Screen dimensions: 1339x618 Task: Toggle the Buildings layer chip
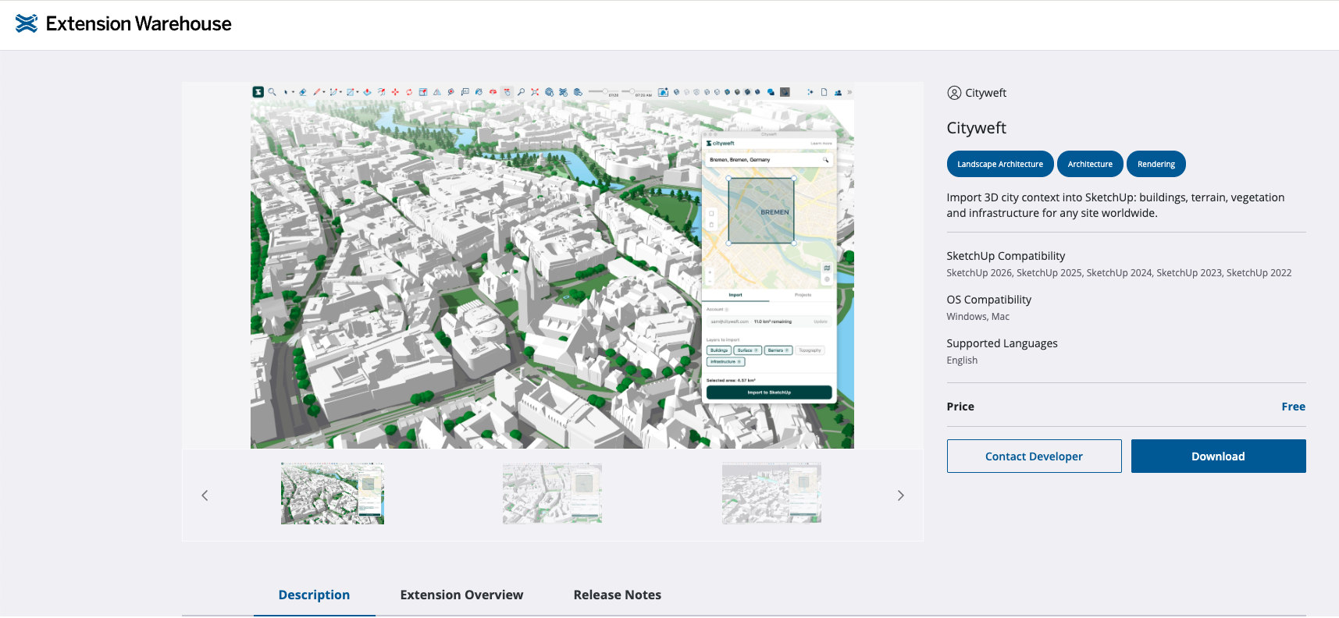point(719,350)
